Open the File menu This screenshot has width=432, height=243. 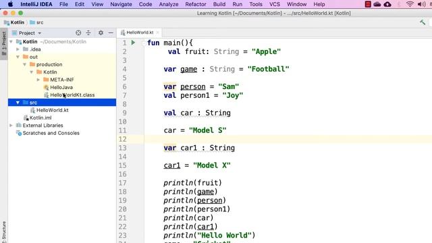63,4
